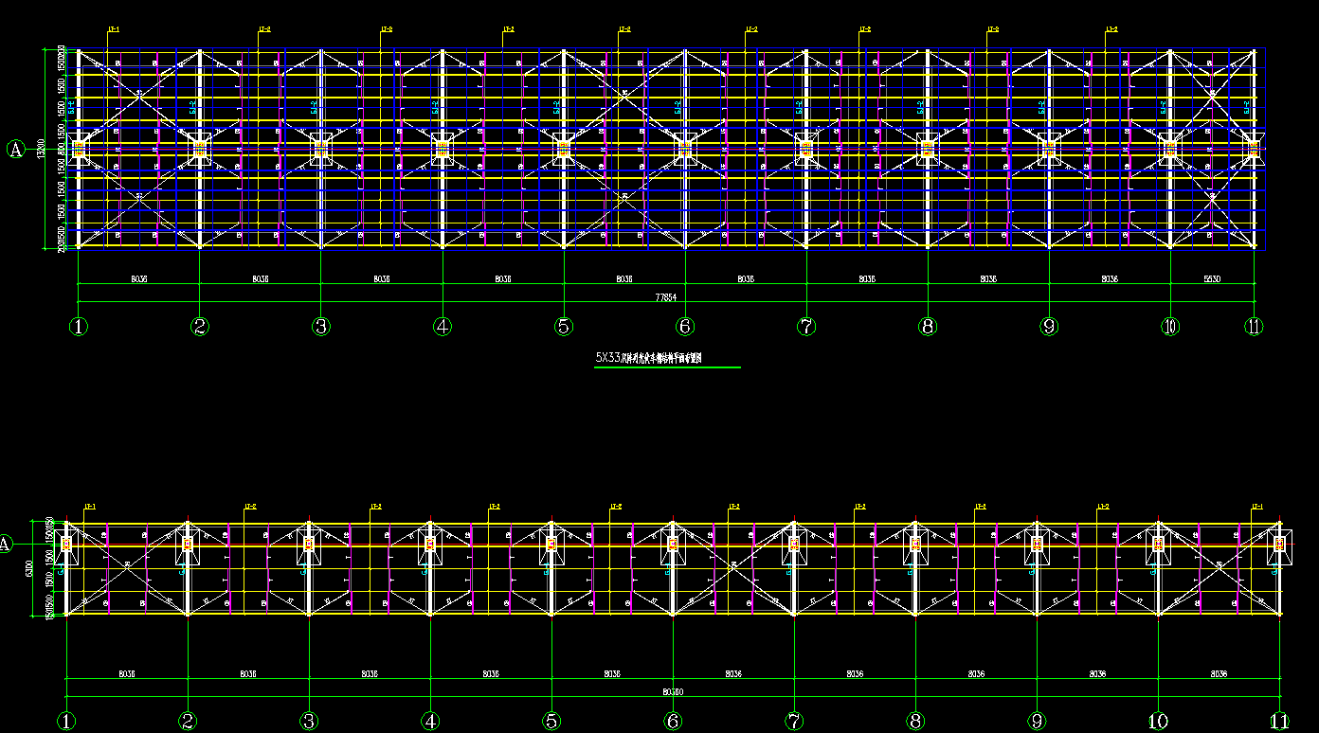The width and height of the screenshot is (1319, 733).
Task: Pick axis bubble 6 of the upper plan
Action: tap(685, 327)
